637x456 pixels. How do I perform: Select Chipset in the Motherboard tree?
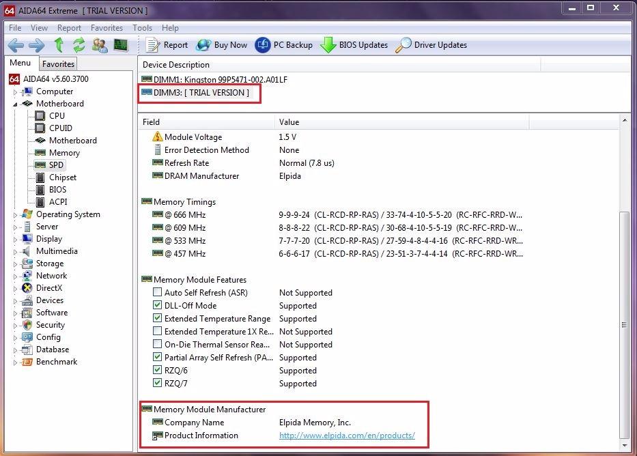pyautogui.click(x=62, y=177)
